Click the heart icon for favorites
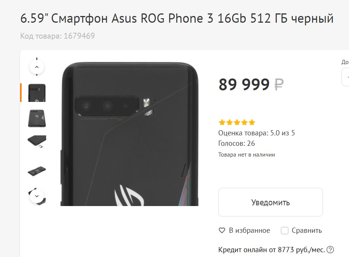The width and height of the screenshot is (349, 257). (x=222, y=231)
